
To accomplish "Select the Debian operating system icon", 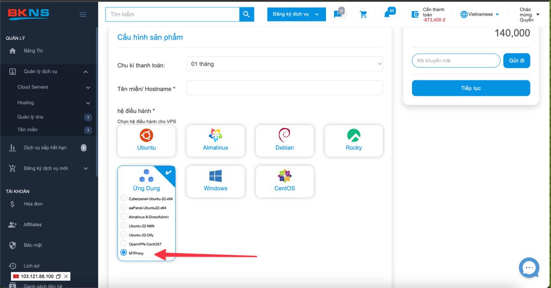I will click(x=284, y=141).
